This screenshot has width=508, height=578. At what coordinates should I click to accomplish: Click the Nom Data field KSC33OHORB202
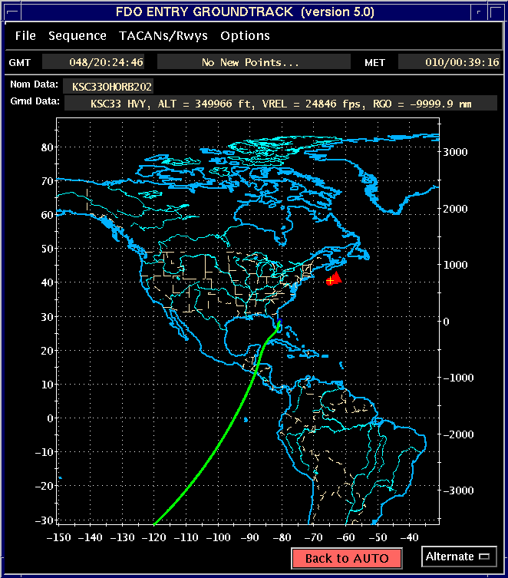[108, 86]
